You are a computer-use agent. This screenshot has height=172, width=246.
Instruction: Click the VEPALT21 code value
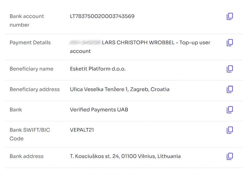pyautogui.click(x=82, y=130)
